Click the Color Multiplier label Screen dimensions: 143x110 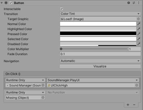(18, 49)
